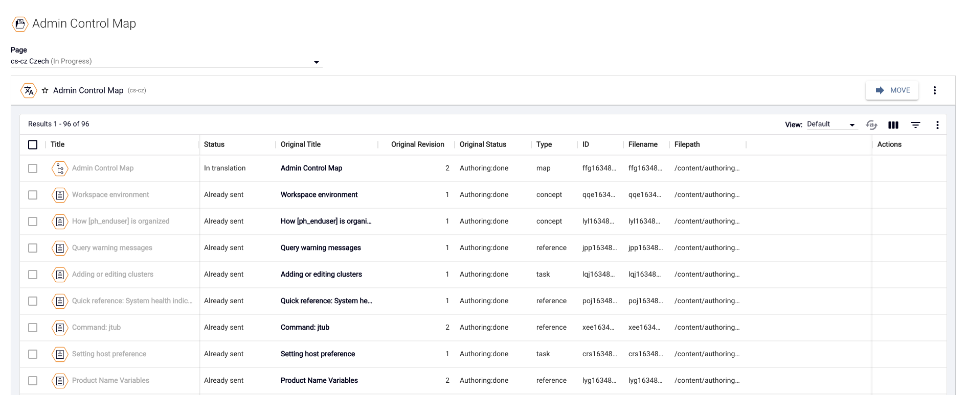Click the filename cell crs16348…
967x395 pixels.
coord(645,354)
